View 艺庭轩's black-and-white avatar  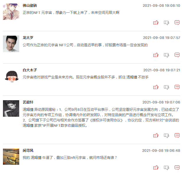tap(11, 108)
